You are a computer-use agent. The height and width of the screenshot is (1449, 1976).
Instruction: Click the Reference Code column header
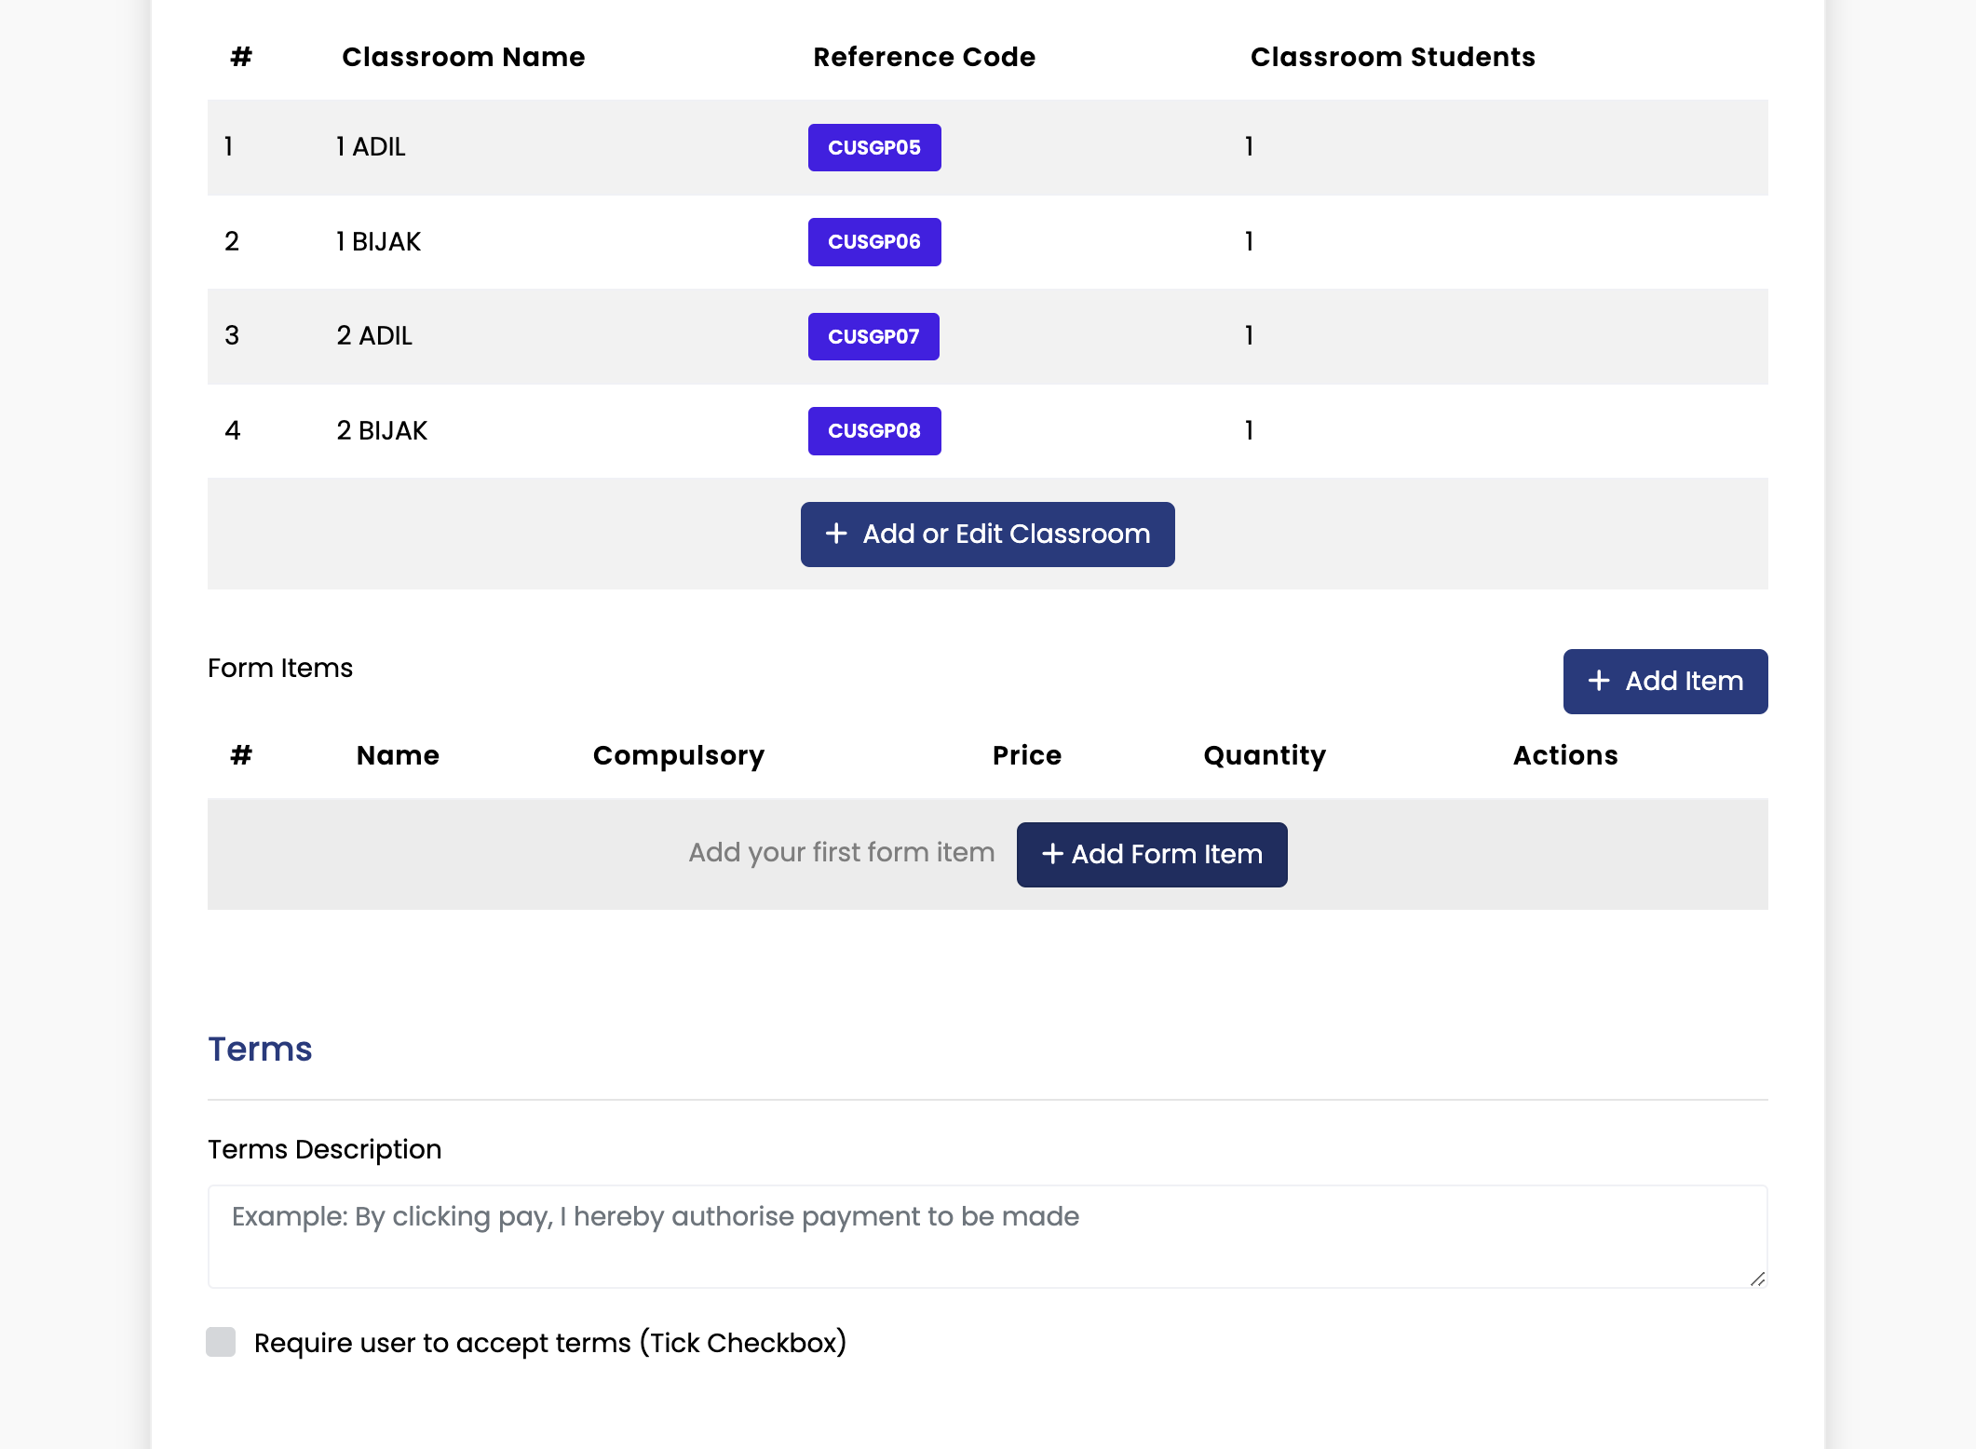pyautogui.click(x=924, y=57)
